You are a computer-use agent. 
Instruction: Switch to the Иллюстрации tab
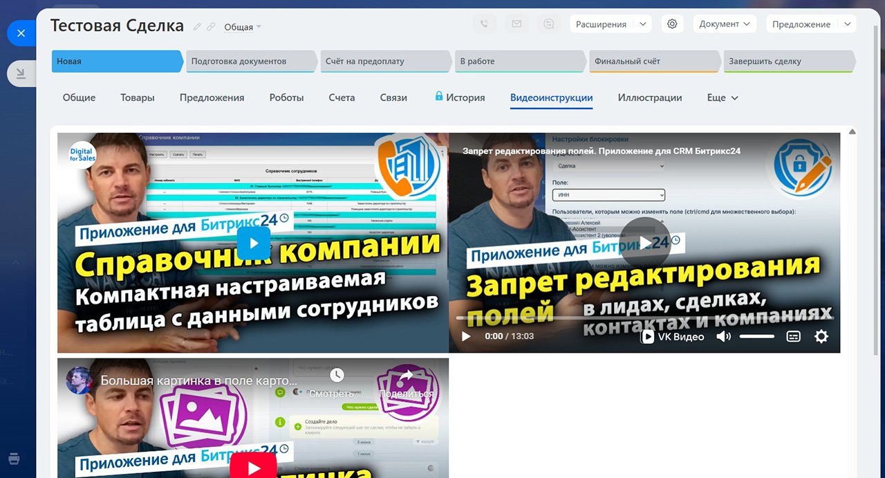650,98
